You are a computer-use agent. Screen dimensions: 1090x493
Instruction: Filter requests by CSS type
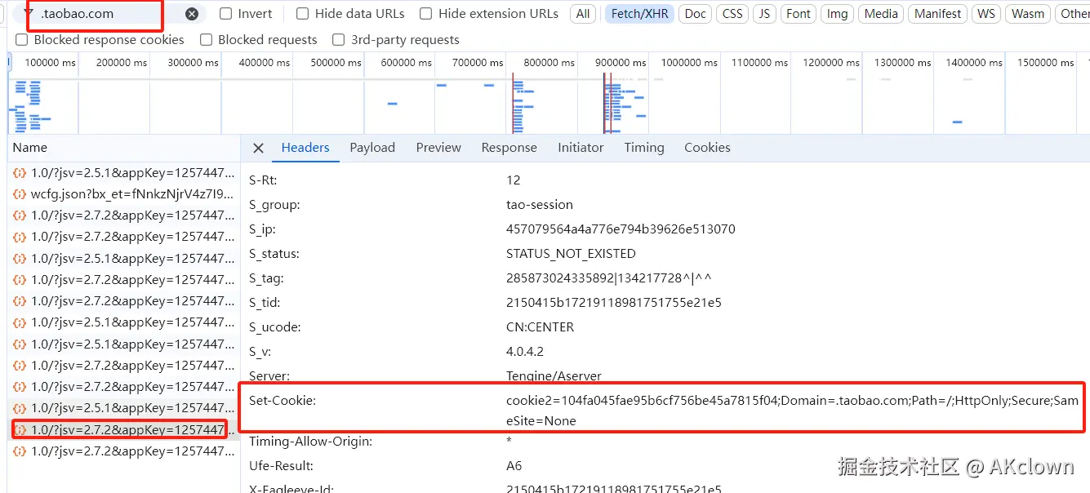click(733, 14)
